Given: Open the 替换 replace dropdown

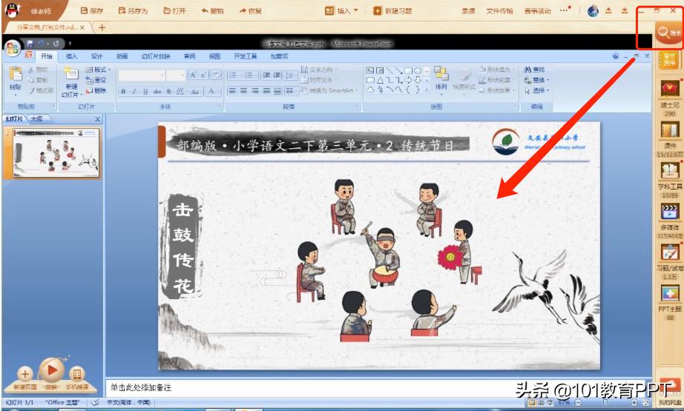Looking at the screenshot, I should (536, 80).
